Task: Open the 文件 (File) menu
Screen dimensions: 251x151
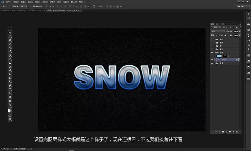Action: click(x=9, y=2)
